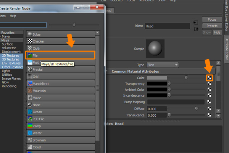This screenshot has width=229, height=153.
Task: Pick the Ocean texture node
Action: coord(61,112)
